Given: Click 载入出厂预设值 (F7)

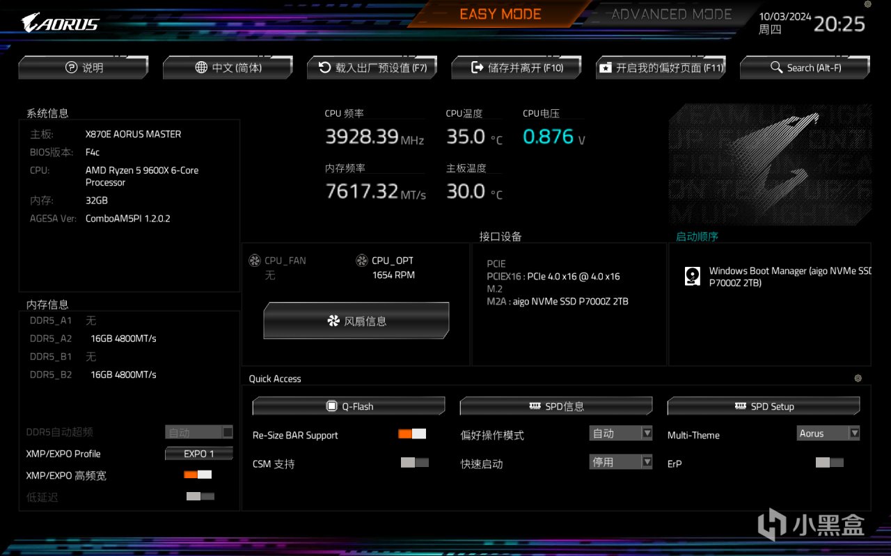Looking at the screenshot, I should 372,67.
